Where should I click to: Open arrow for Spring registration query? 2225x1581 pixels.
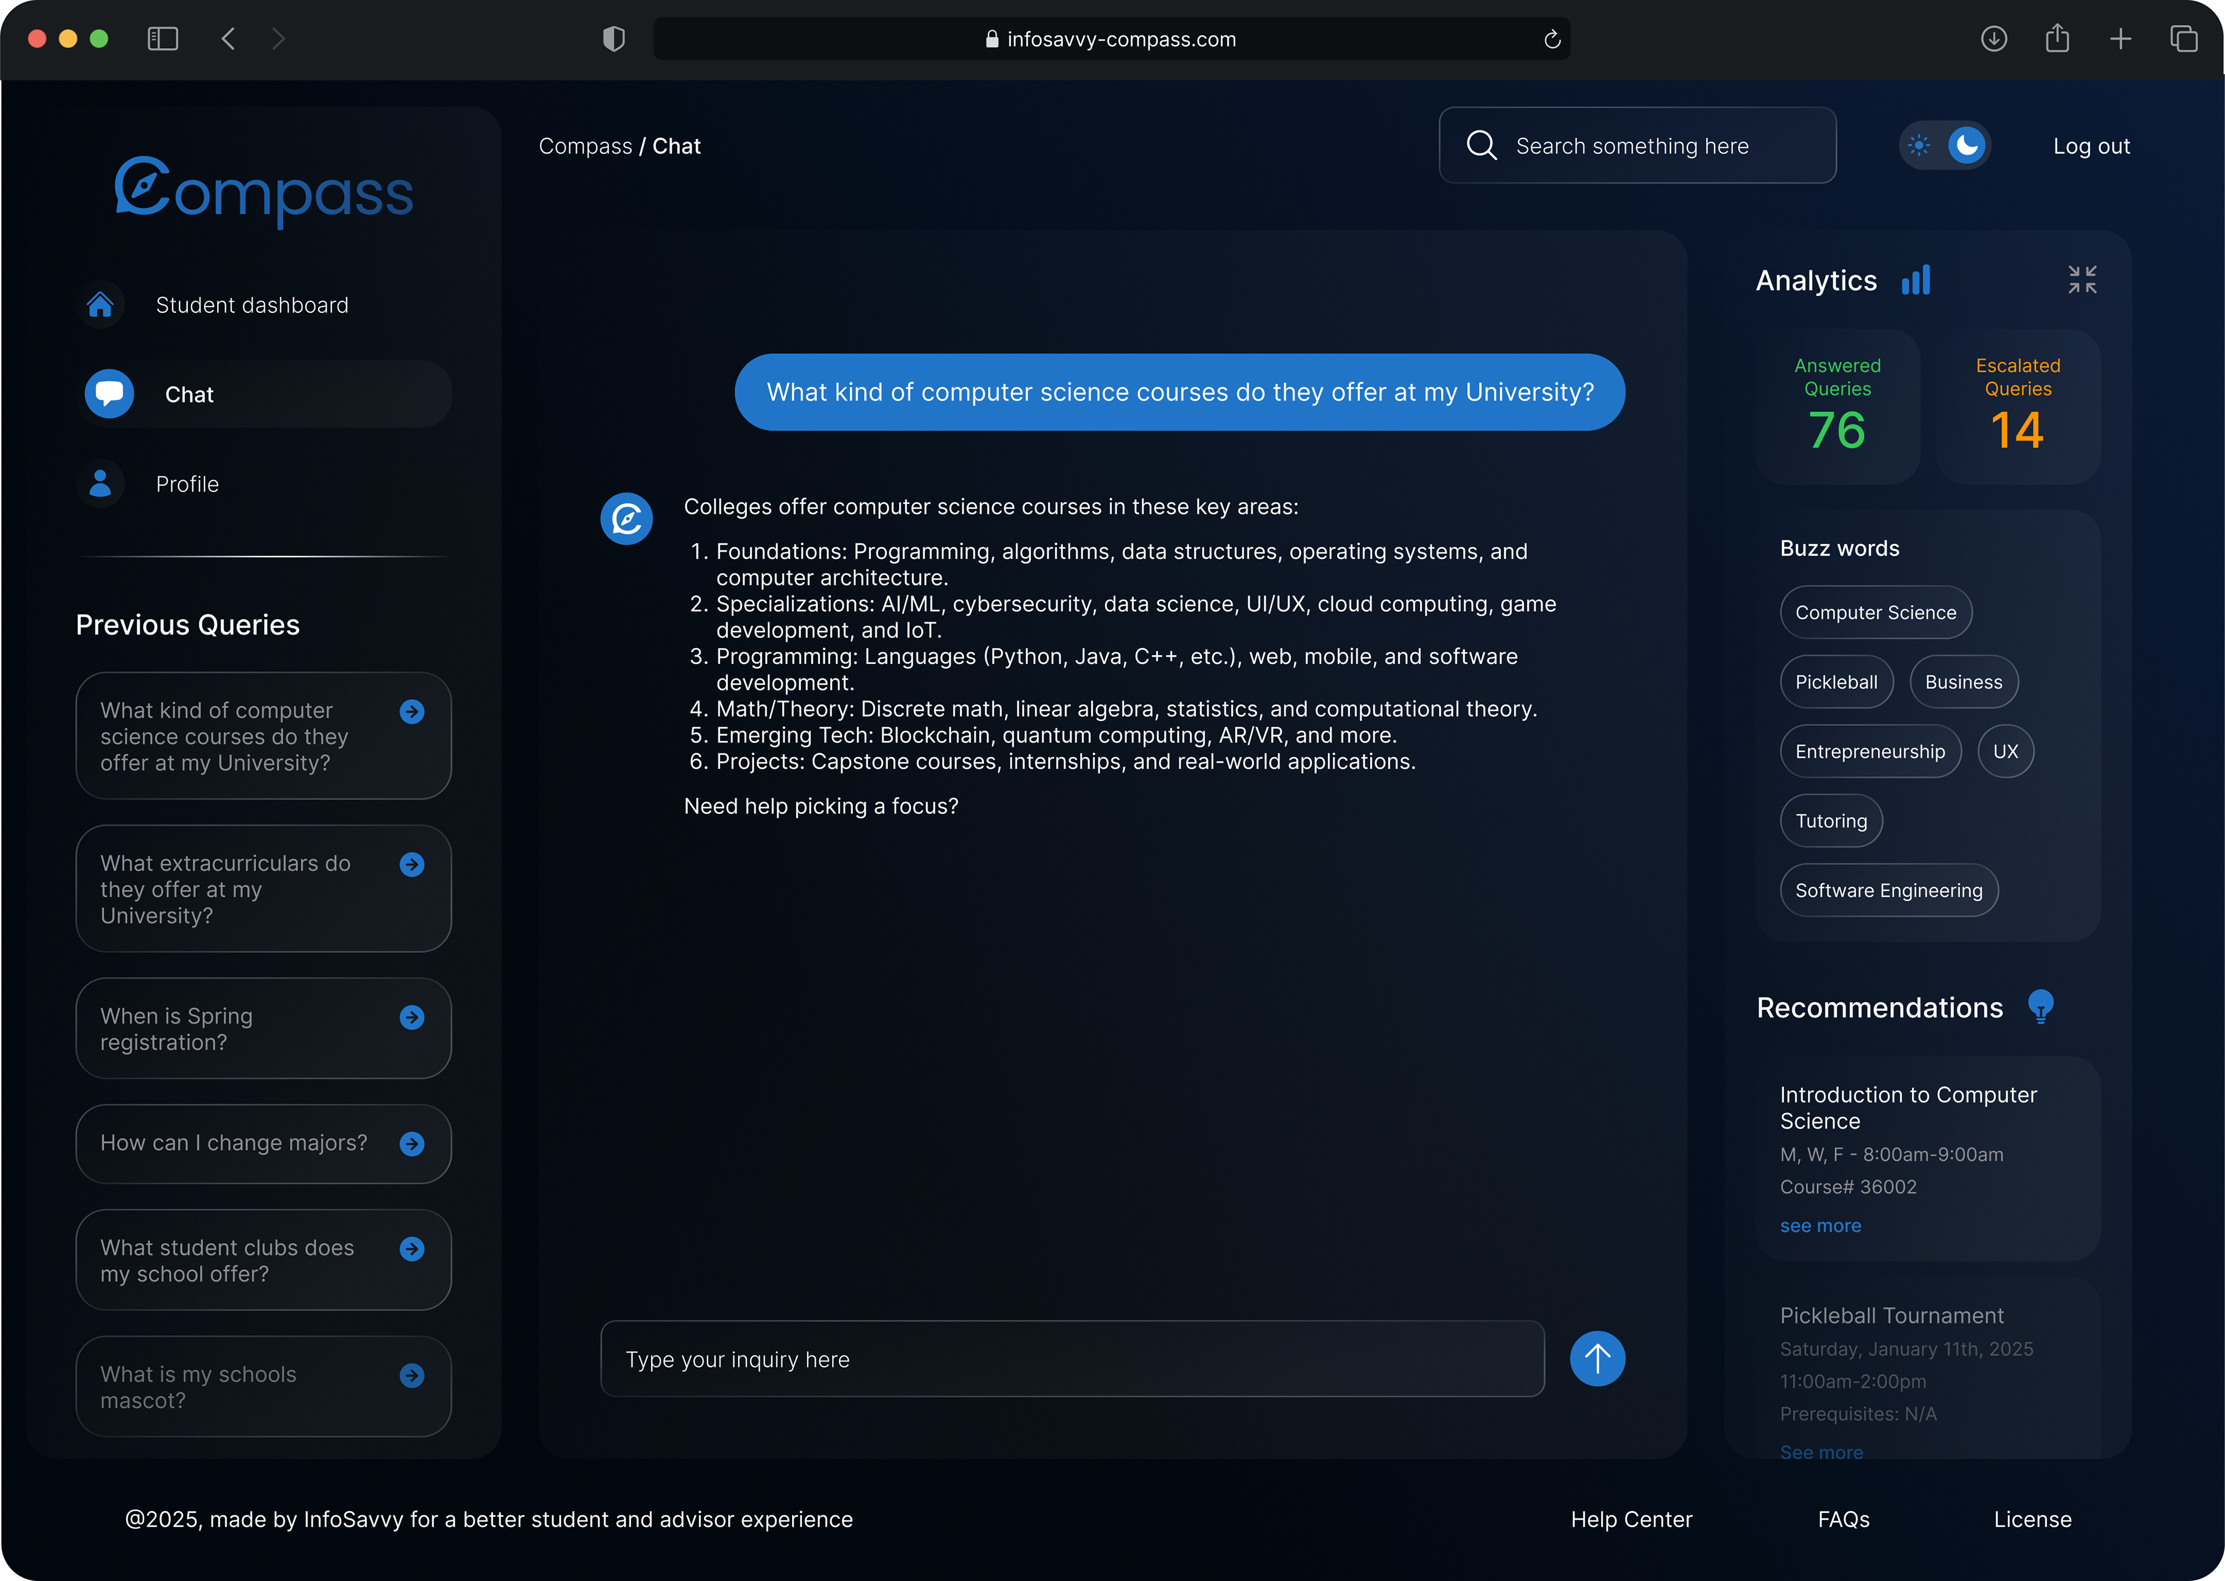(412, 1017)
